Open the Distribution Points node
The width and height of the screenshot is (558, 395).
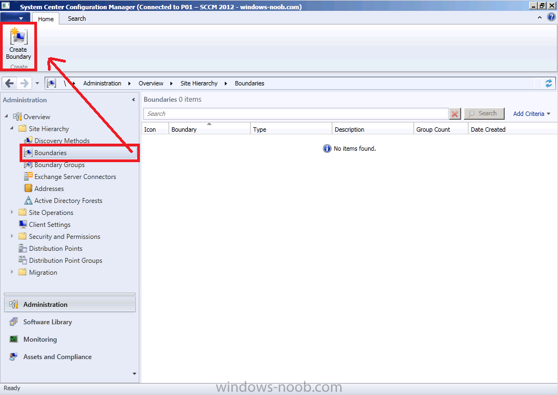[56, 249]
